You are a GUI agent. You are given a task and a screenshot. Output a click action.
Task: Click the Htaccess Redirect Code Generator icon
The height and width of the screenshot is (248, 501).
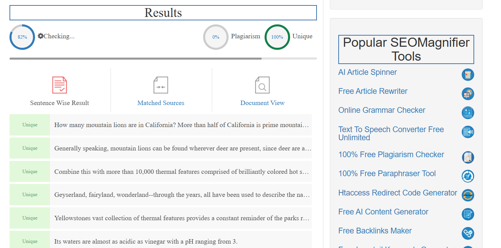pos(468,195)
